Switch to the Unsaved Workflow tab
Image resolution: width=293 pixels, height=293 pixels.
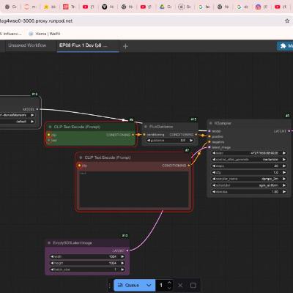coord(27,45)
